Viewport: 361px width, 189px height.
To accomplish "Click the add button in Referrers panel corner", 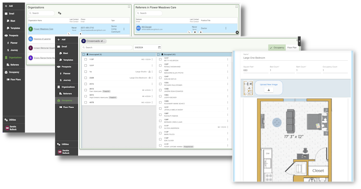I will 237,33.
